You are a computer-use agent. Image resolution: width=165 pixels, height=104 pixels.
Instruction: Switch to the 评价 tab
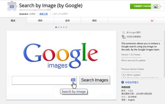40,20
